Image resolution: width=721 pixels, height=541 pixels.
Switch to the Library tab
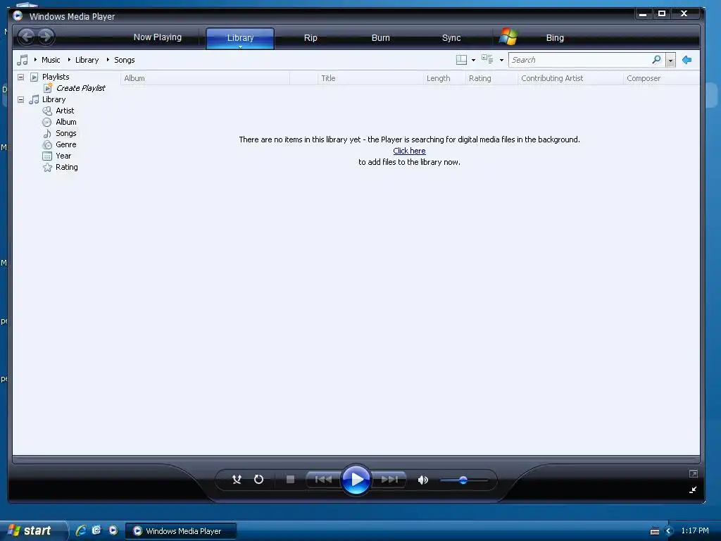coord(240,38)
